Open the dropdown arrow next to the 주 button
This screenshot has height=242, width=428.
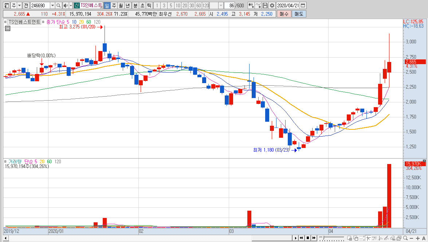click(19, 5)
